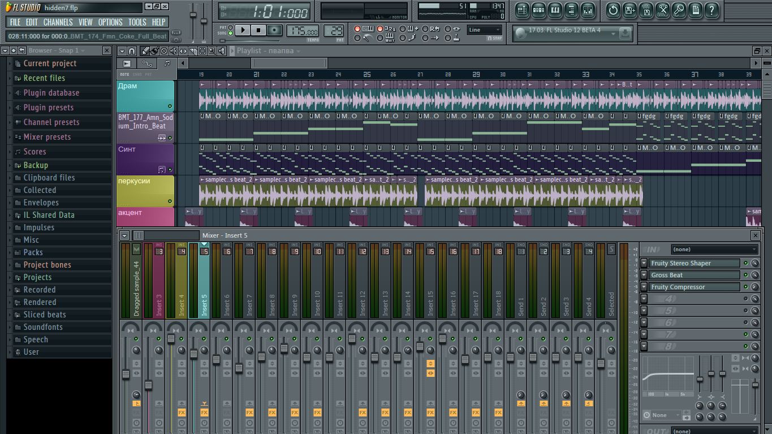Select the playlist Slip tool

(x=184, y=51)
